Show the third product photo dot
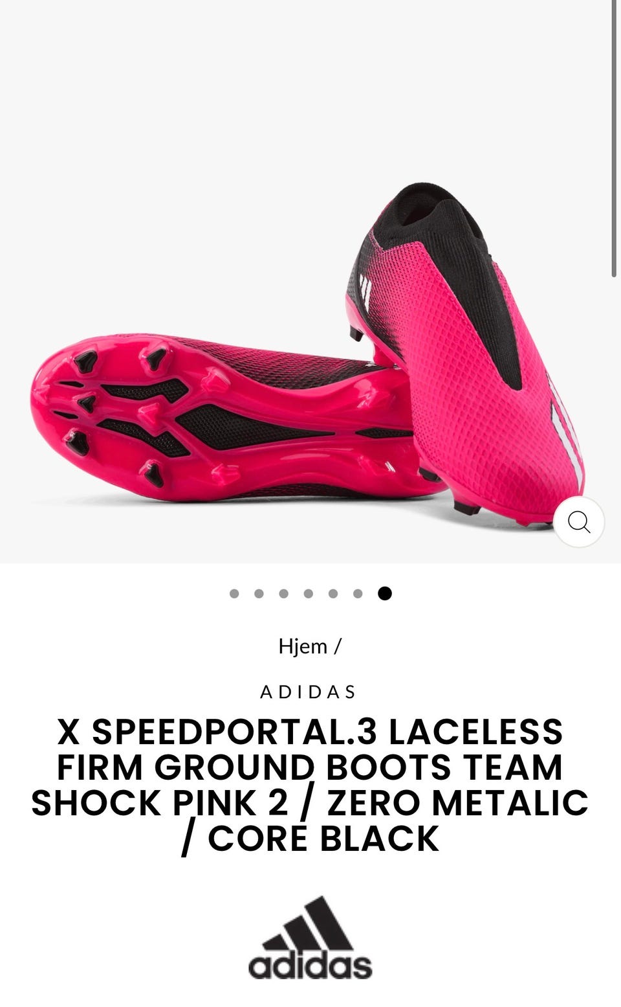621x1007 pixels. pyautogui.click(x=283, y=594)
